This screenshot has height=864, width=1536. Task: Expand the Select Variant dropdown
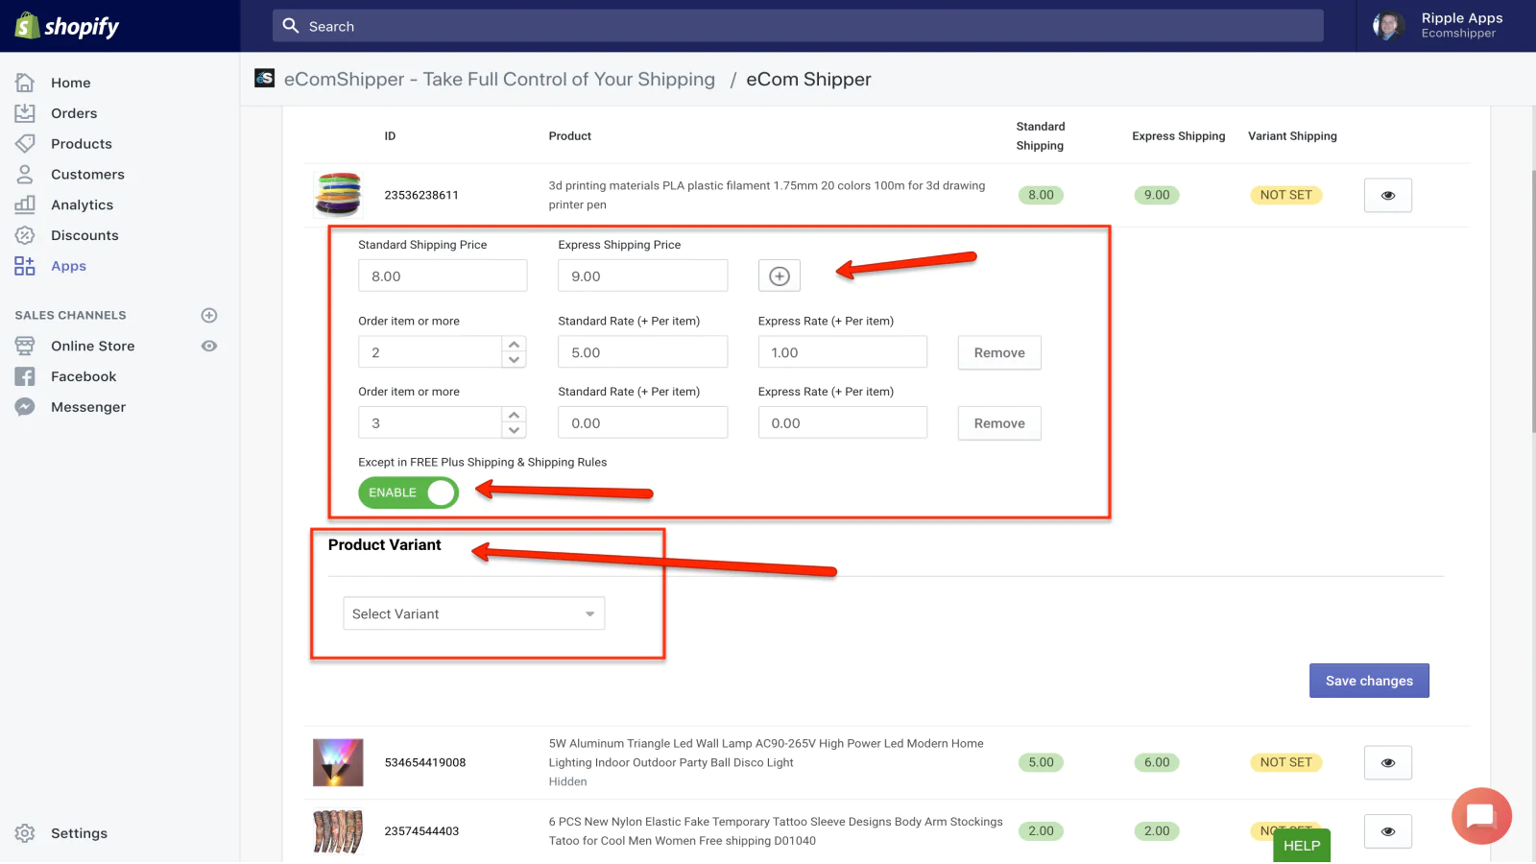474,613
